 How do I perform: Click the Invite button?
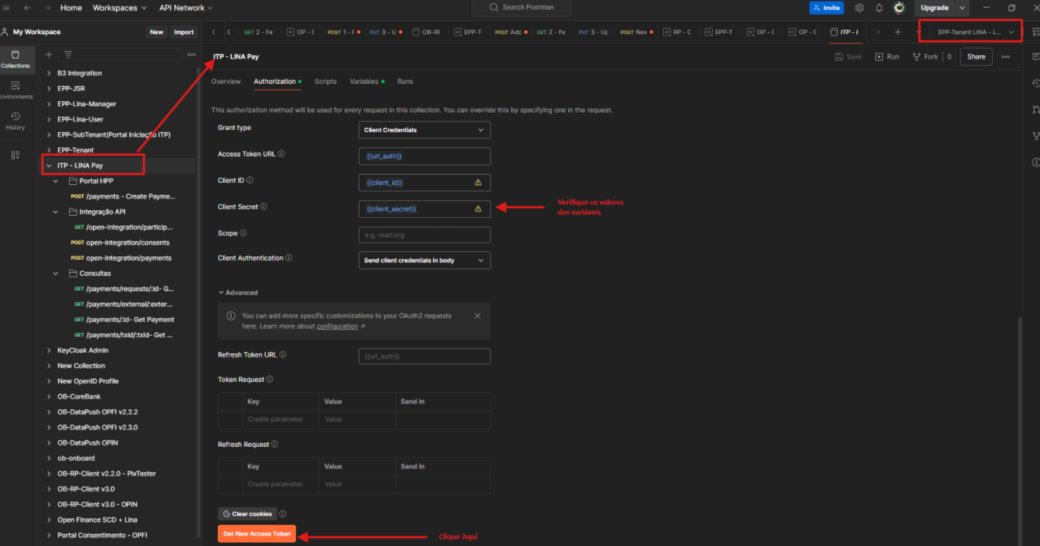tap(826, 8)
